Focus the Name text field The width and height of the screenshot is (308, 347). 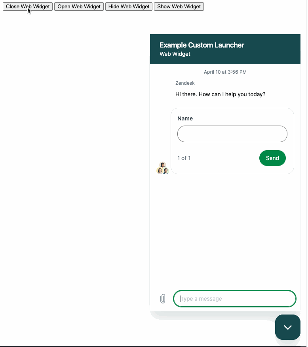pyautogui.click(x=232, y=134)
